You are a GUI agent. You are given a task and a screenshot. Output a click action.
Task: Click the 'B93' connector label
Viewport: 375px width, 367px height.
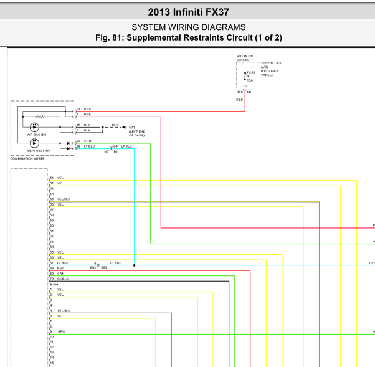pos(104,267)
